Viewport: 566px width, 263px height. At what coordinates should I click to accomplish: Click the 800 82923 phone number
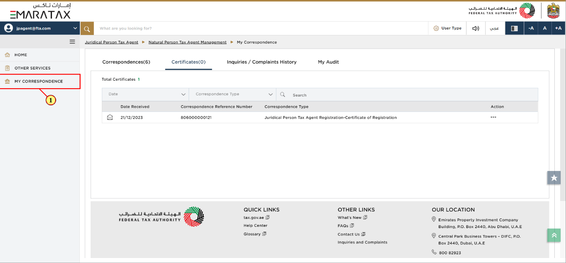click(x=450, y=253)
